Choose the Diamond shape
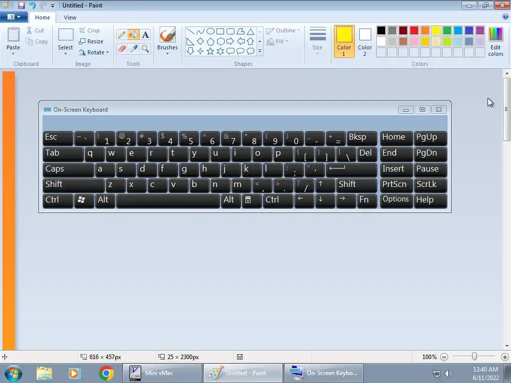The image size is (511, 383). coord(201,41)
